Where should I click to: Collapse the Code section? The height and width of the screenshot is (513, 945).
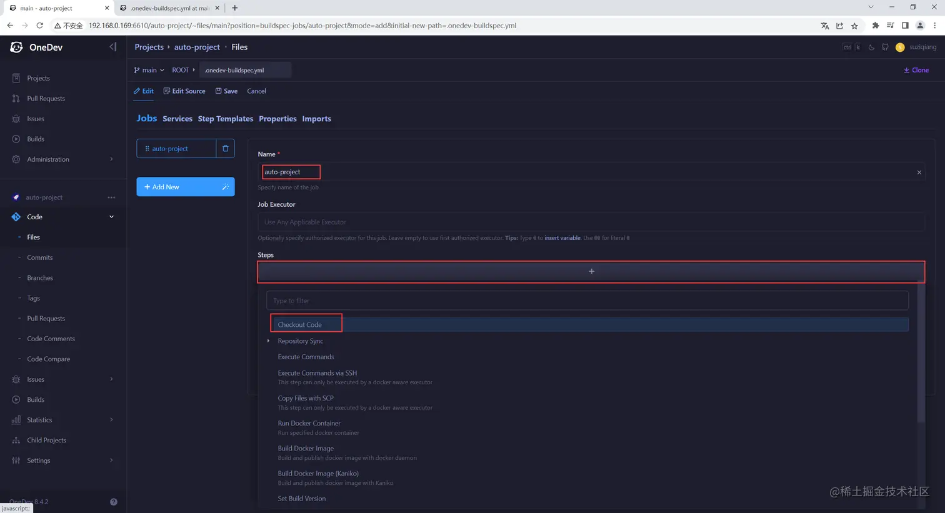[x=112, y=217]
